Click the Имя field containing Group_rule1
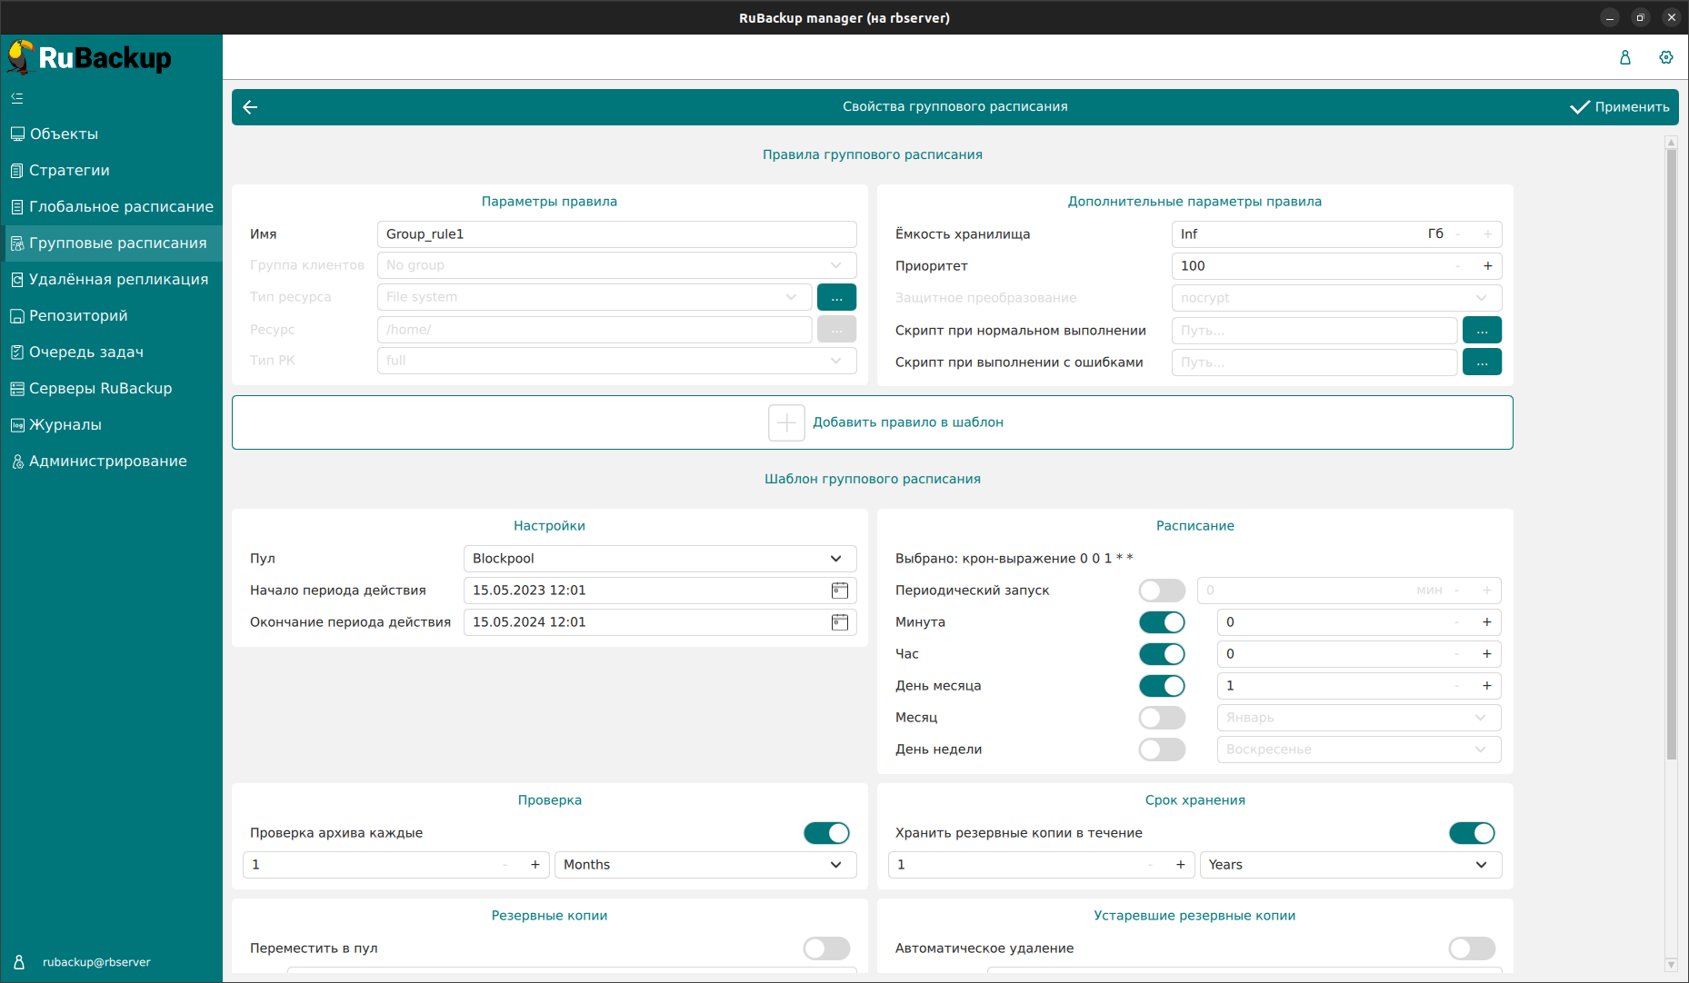1689x983 pixels. [616, 234]
